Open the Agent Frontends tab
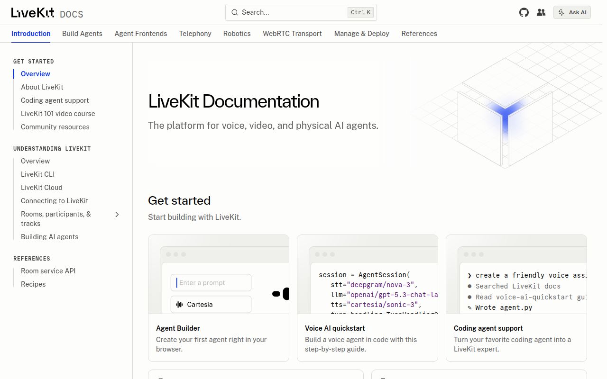 pos(141,34)
